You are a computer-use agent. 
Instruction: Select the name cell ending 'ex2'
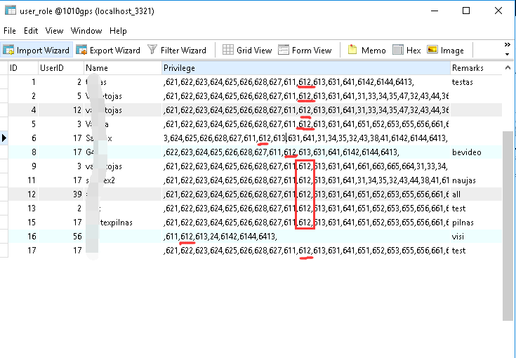pos(123,180)
